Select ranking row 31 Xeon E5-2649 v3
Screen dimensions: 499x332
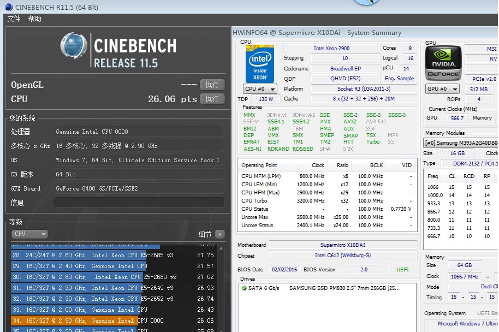(x=113, y=288)
